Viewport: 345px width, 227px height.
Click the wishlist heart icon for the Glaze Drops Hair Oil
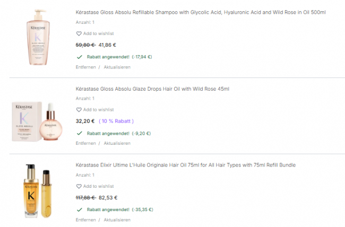[x=79, y=110]
